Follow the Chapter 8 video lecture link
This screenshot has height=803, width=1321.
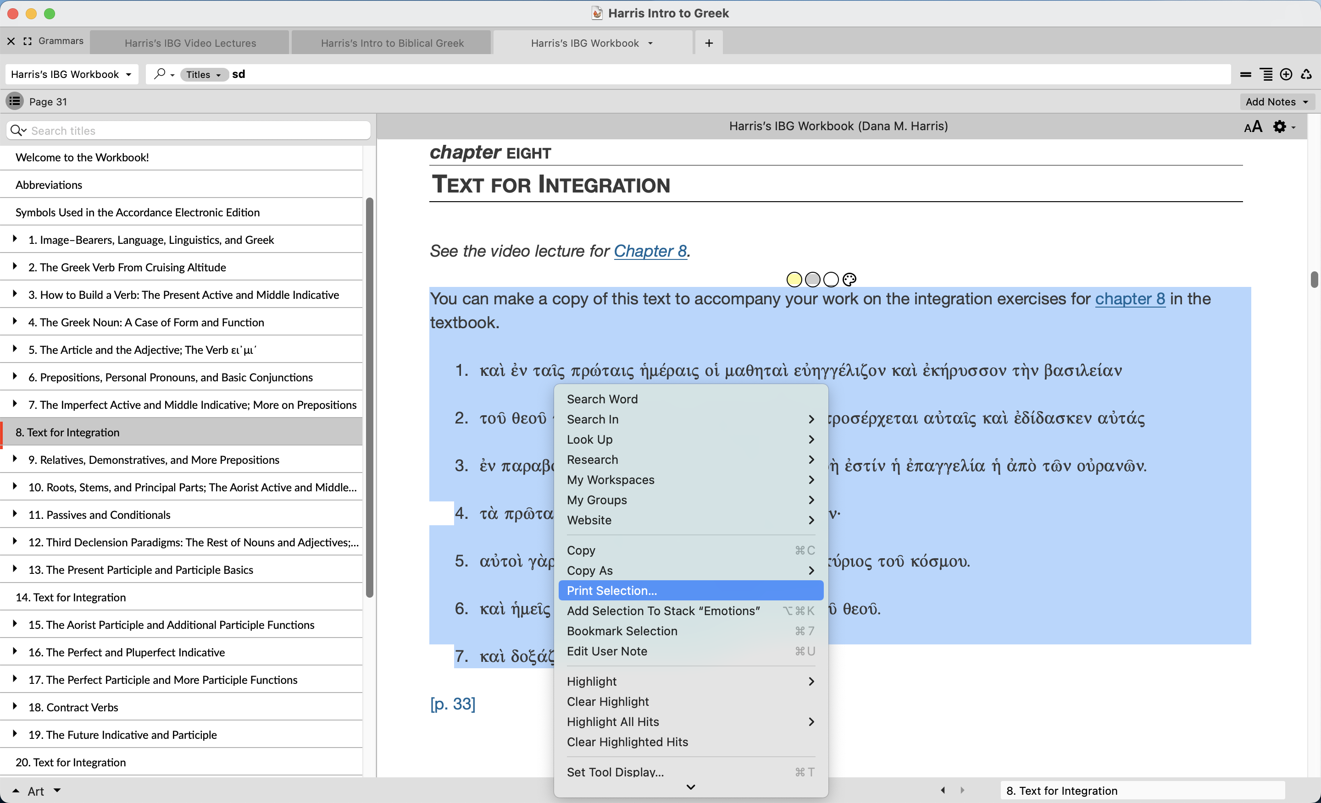click(x=650, y=251)
